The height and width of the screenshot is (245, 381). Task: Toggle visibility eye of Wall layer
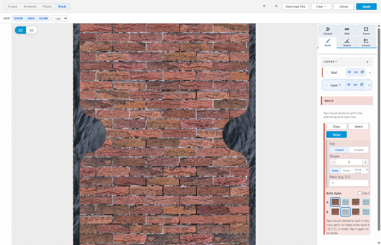(349, 72)
